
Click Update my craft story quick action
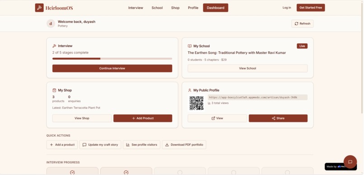(x=100, y=145)
